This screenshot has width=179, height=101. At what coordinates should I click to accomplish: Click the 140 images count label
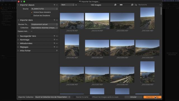[x=96, y=5]
